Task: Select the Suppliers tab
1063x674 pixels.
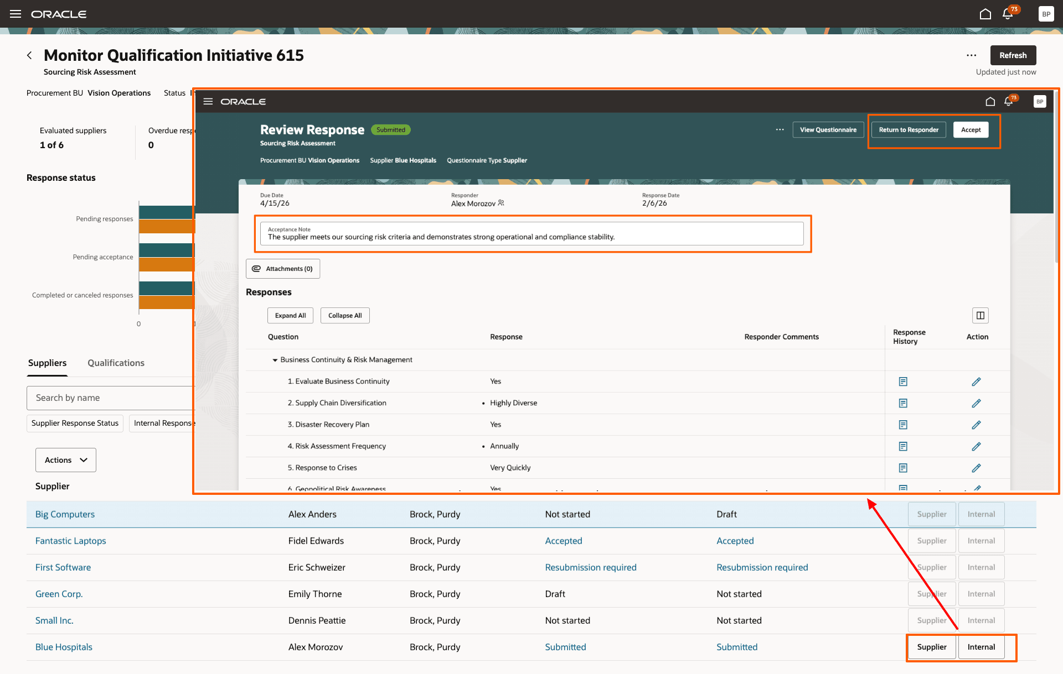Action: tap(47, 363)
